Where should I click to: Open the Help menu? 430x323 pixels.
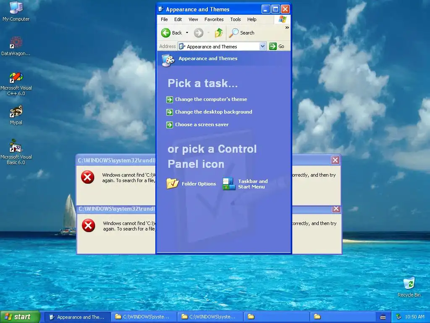click(252, 19)
